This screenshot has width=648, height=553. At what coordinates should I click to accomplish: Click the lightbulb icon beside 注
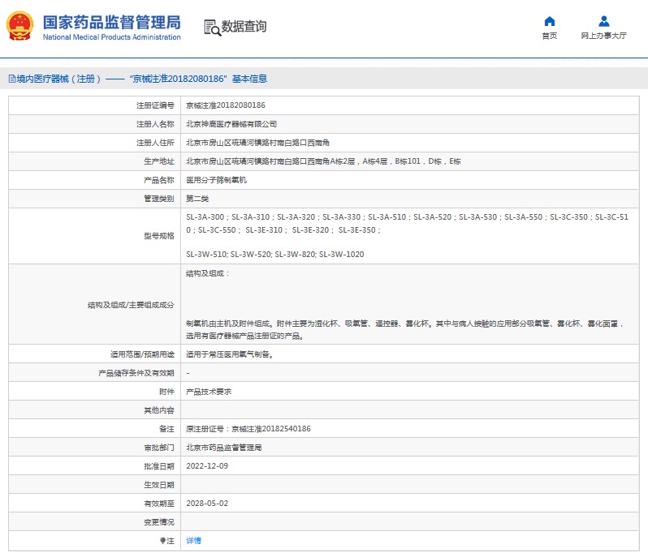tap(162, 540)
